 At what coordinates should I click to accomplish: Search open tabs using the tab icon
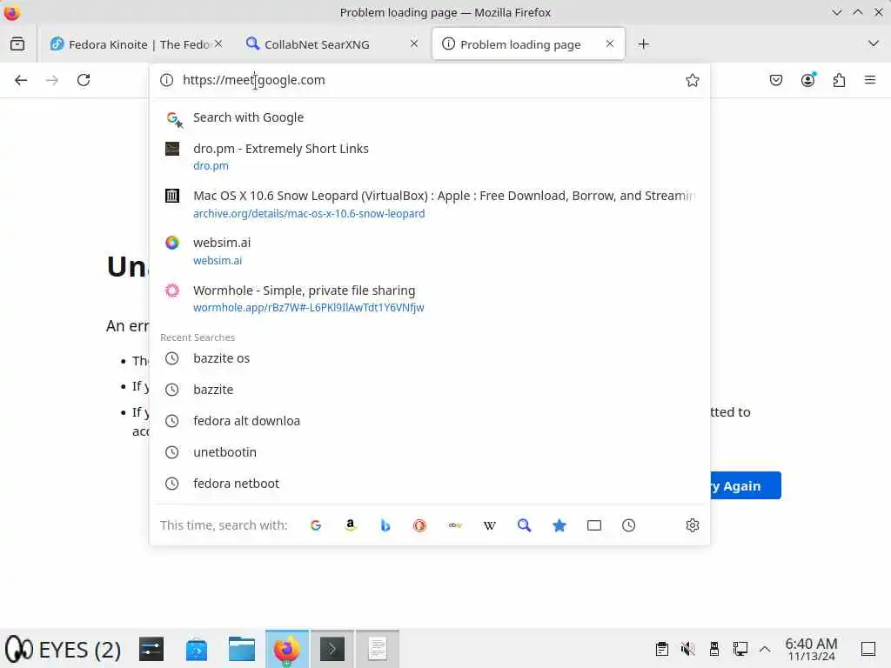point(593,525)
